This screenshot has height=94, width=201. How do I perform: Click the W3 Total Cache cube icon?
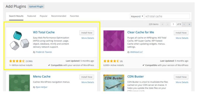(19, 41)
